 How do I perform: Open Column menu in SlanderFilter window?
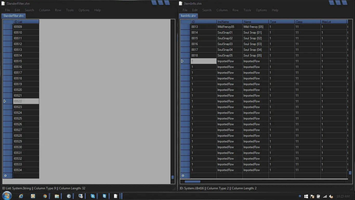[x=44, y=10]
